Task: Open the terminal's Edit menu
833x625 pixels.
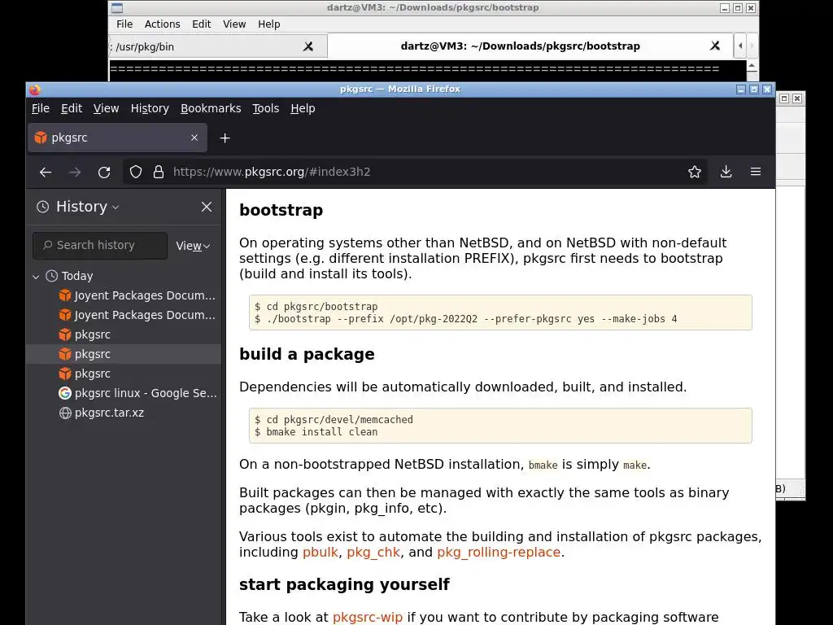Action: pos(202,24)
